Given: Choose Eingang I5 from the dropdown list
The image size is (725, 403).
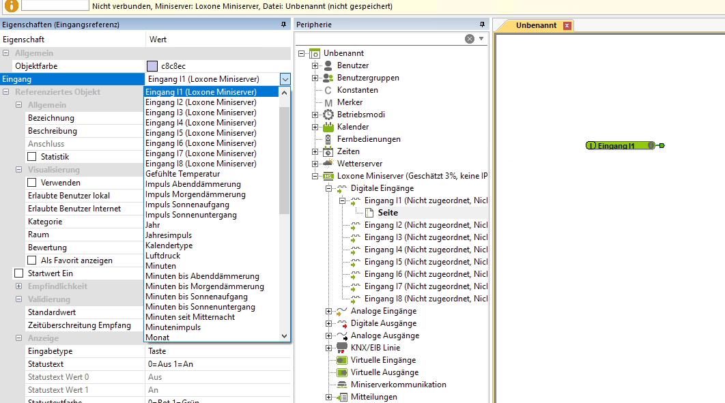Looking at the screenshot, I should coord(201,133).
